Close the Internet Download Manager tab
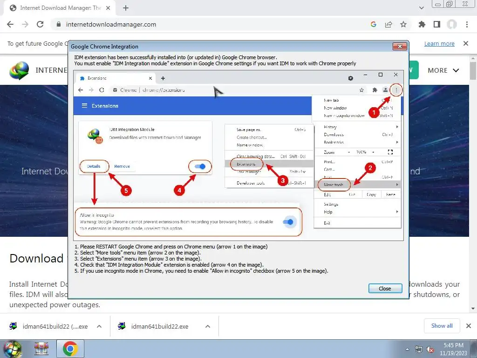The image size is (477, 358). [x=108, y=8]
